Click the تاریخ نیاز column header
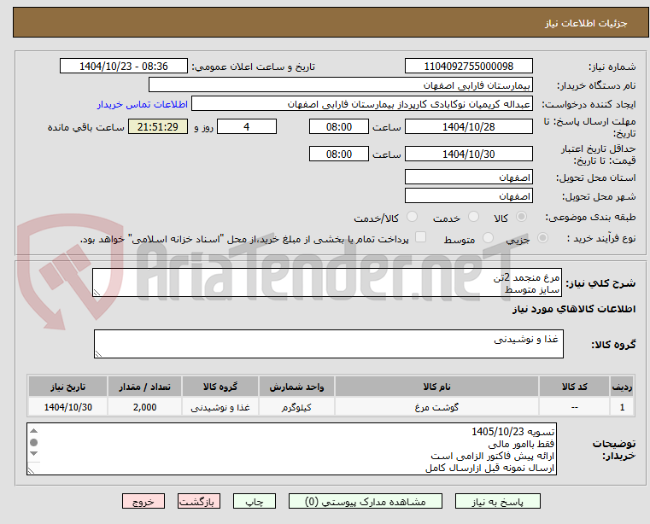The height and width of the screenshot is (524, 650). point(68,387)
